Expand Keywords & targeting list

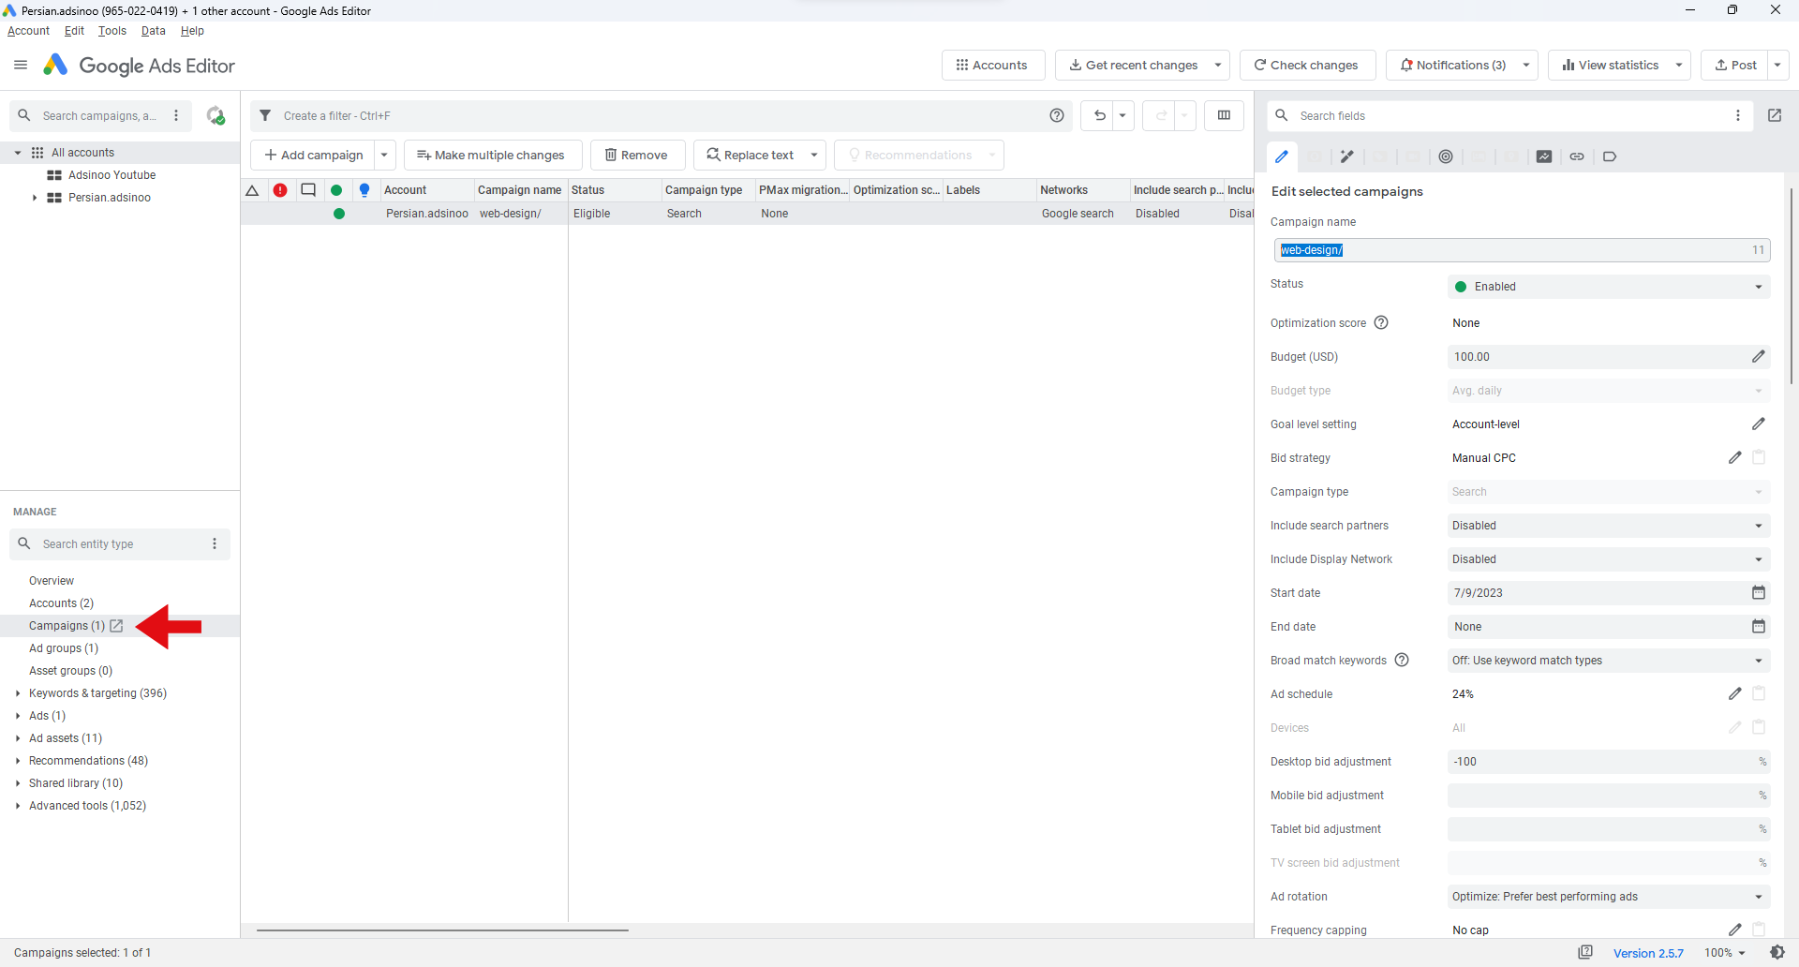[x=18, y=693]
